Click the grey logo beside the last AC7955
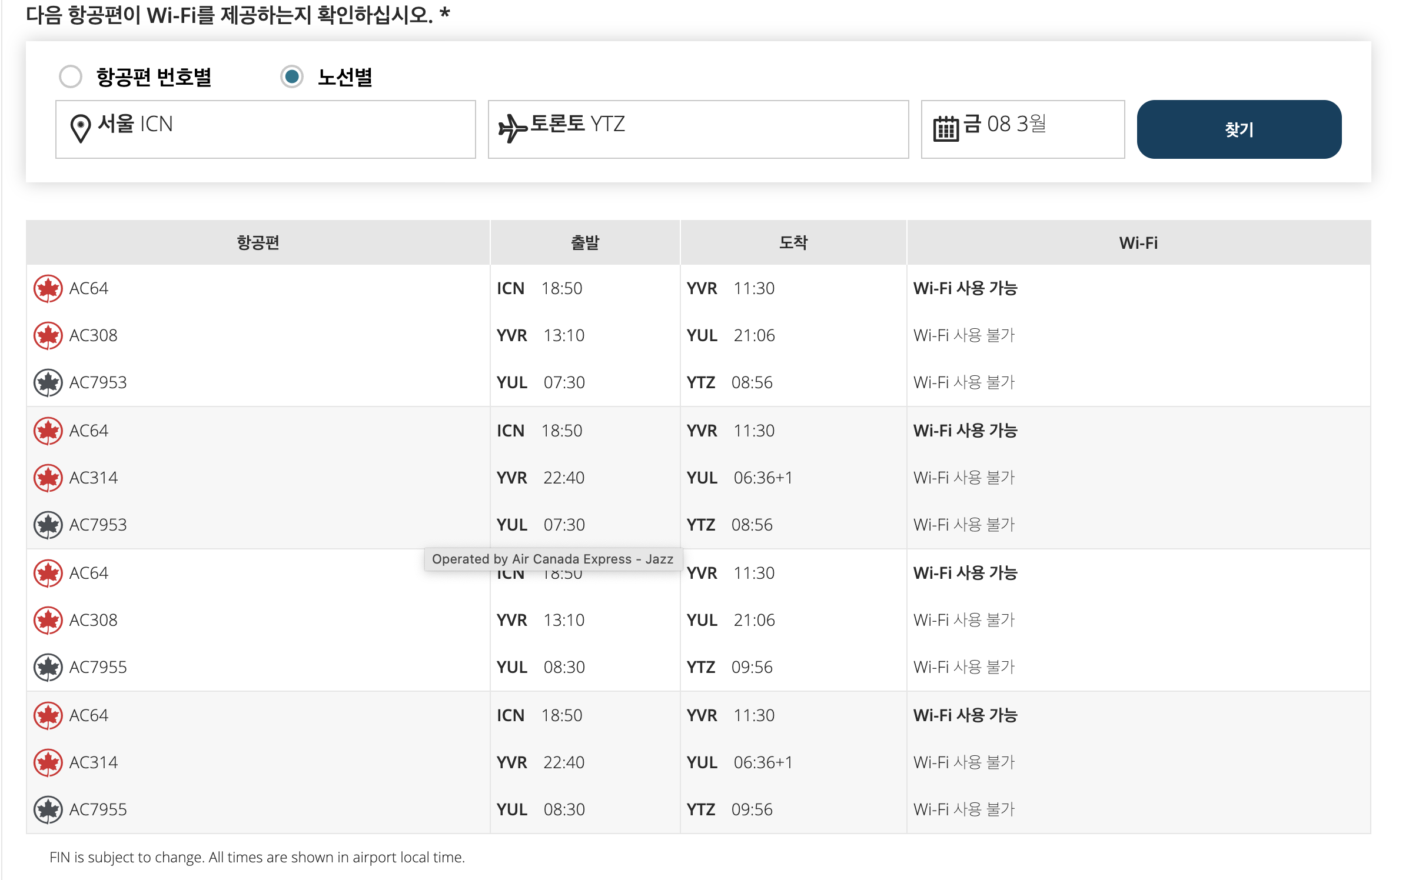Image resolution: width=1409 pixels, height=880 pixels. click(x=48, y=810)
